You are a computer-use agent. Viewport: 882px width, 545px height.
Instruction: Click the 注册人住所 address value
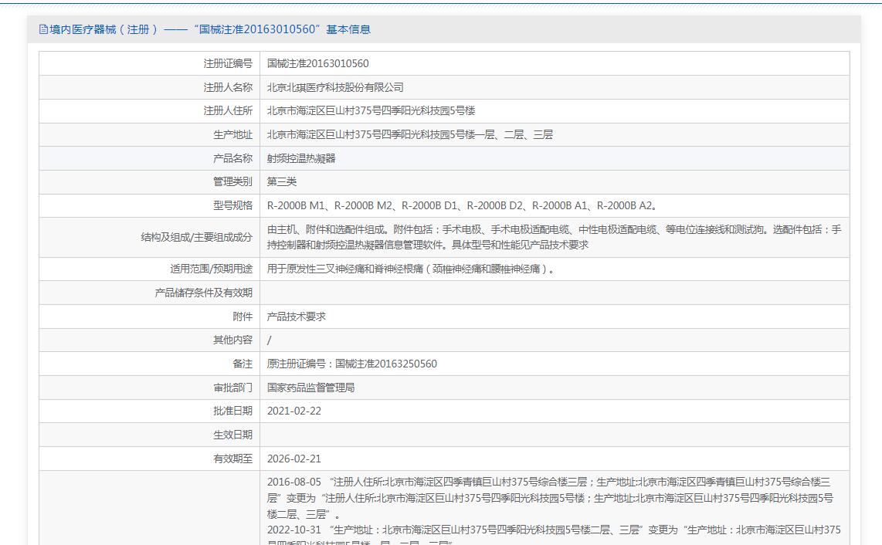coord(371,111)
